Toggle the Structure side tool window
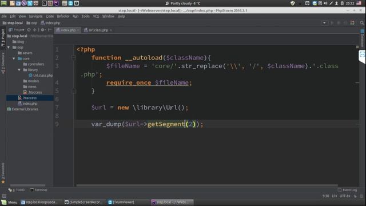This screenshot has height=206, width=366. tap(3, 63)
